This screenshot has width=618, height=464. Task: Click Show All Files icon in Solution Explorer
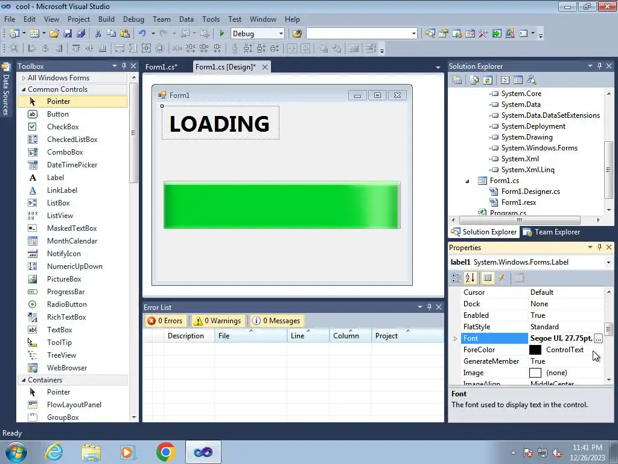[474, 80]
